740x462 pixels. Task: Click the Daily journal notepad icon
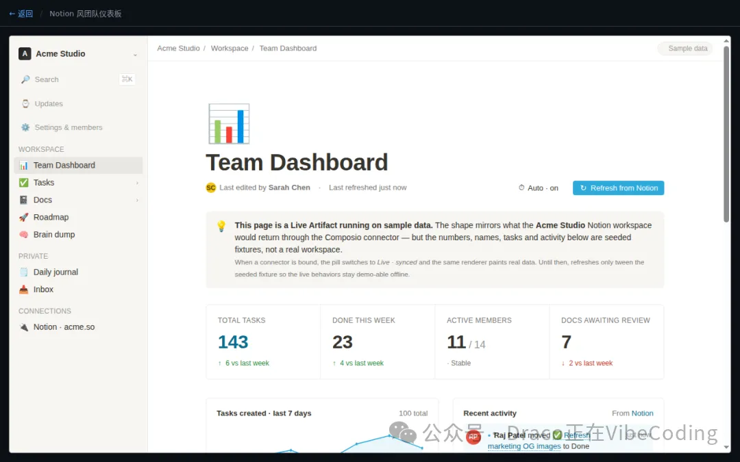coord(23,272)
